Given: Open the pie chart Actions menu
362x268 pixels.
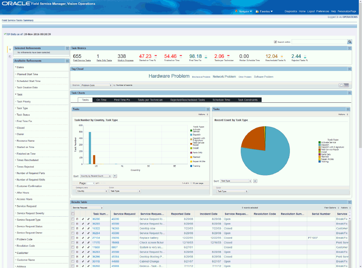Looking at the screenshot, I should pyautogui.click(x=343, y=114).
